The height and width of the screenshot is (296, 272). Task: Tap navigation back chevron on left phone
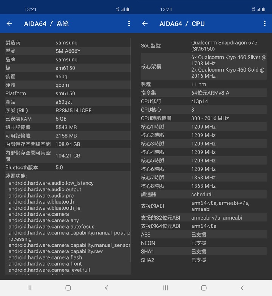pyautogui.click(x=107, y=288)
